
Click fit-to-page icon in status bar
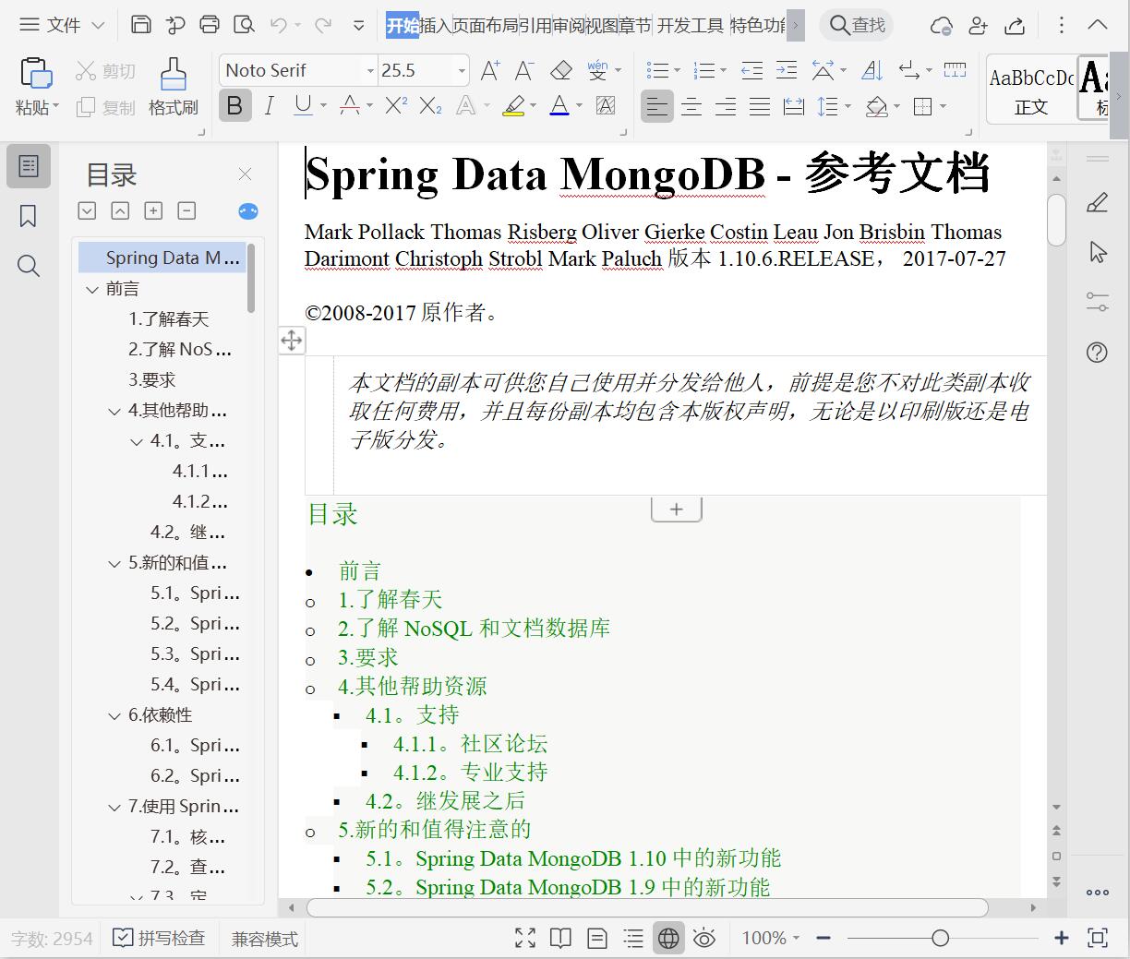coord(1098,939)
